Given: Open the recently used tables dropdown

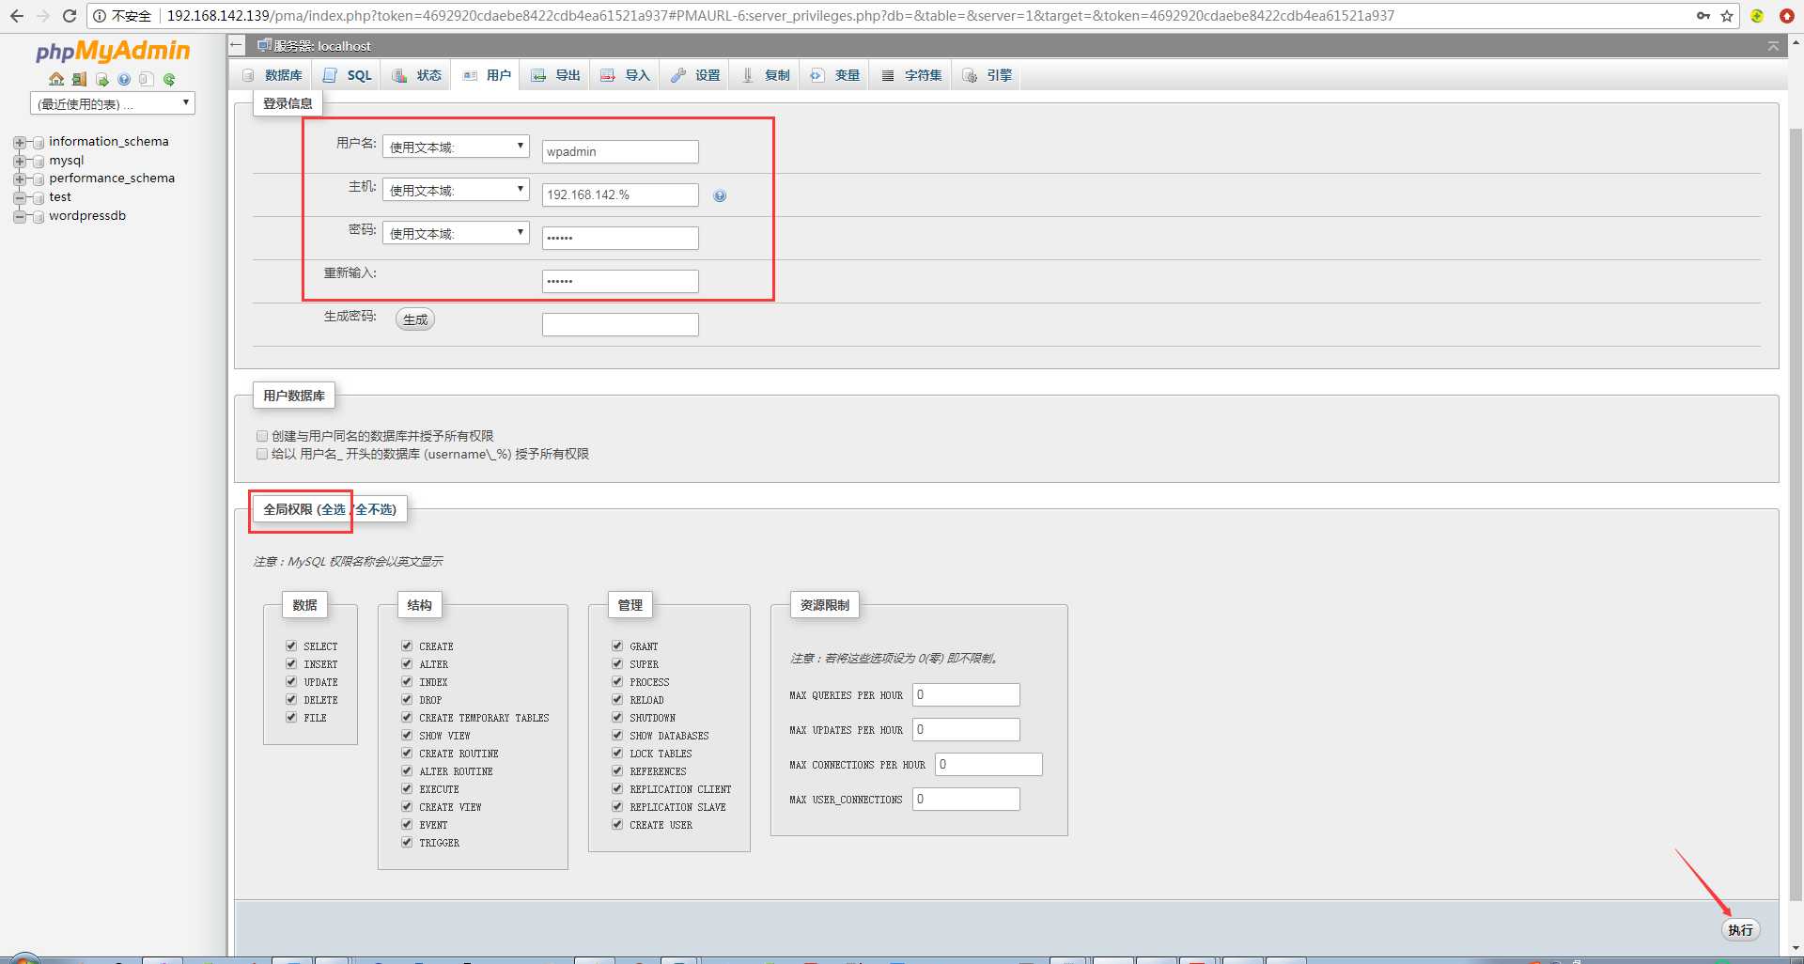Looking at the screenshot, I should click(113, 103).
